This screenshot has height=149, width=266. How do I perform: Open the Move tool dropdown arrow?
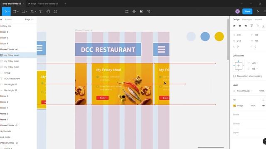(9, 12)
